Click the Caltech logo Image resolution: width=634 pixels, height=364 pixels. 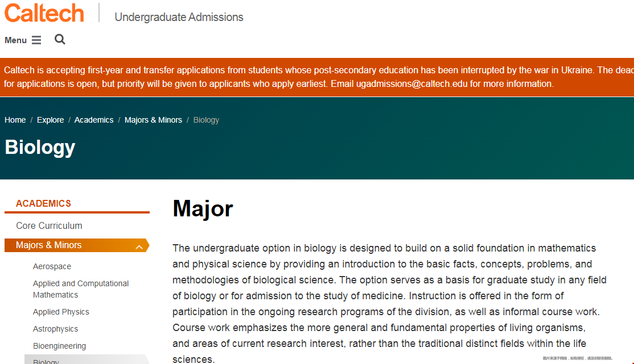point(44,13)
